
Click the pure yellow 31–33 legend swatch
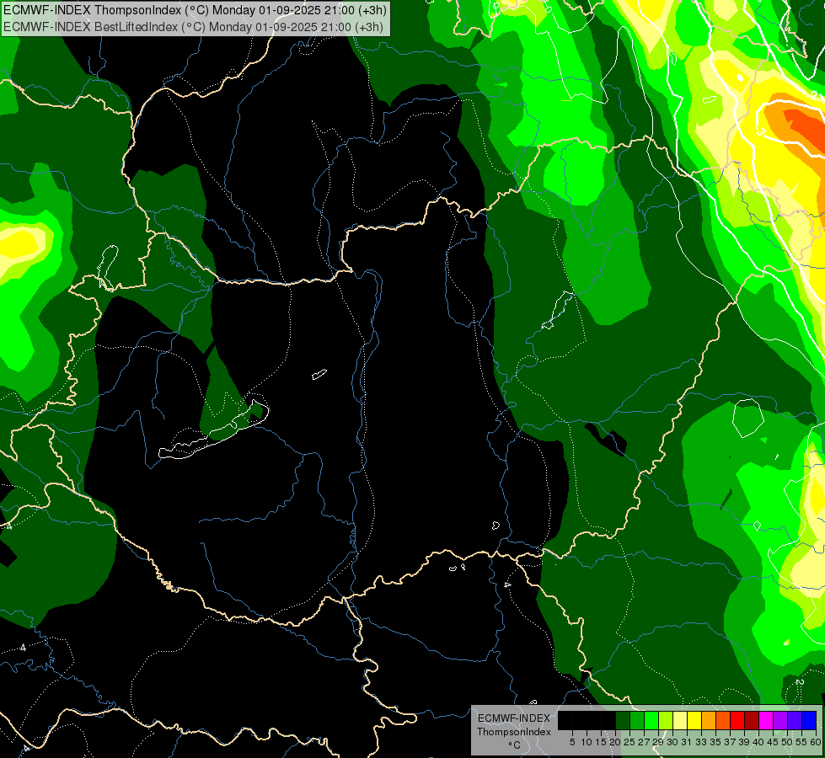(x=694, y=720)
